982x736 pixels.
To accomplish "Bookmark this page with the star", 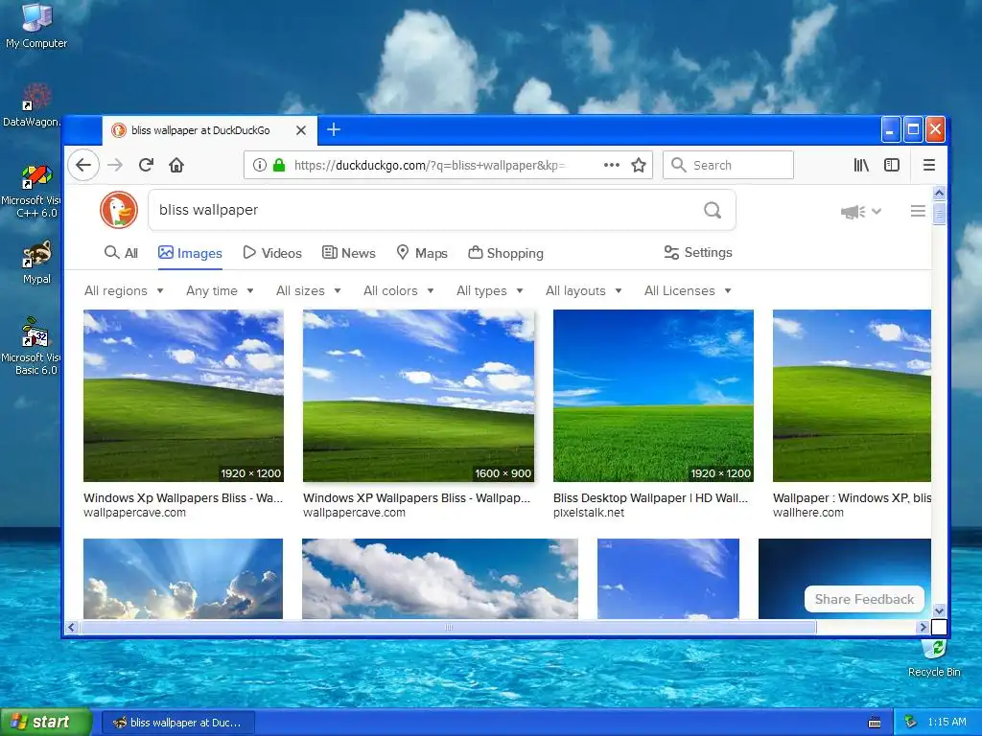I will tap(638, 165).
